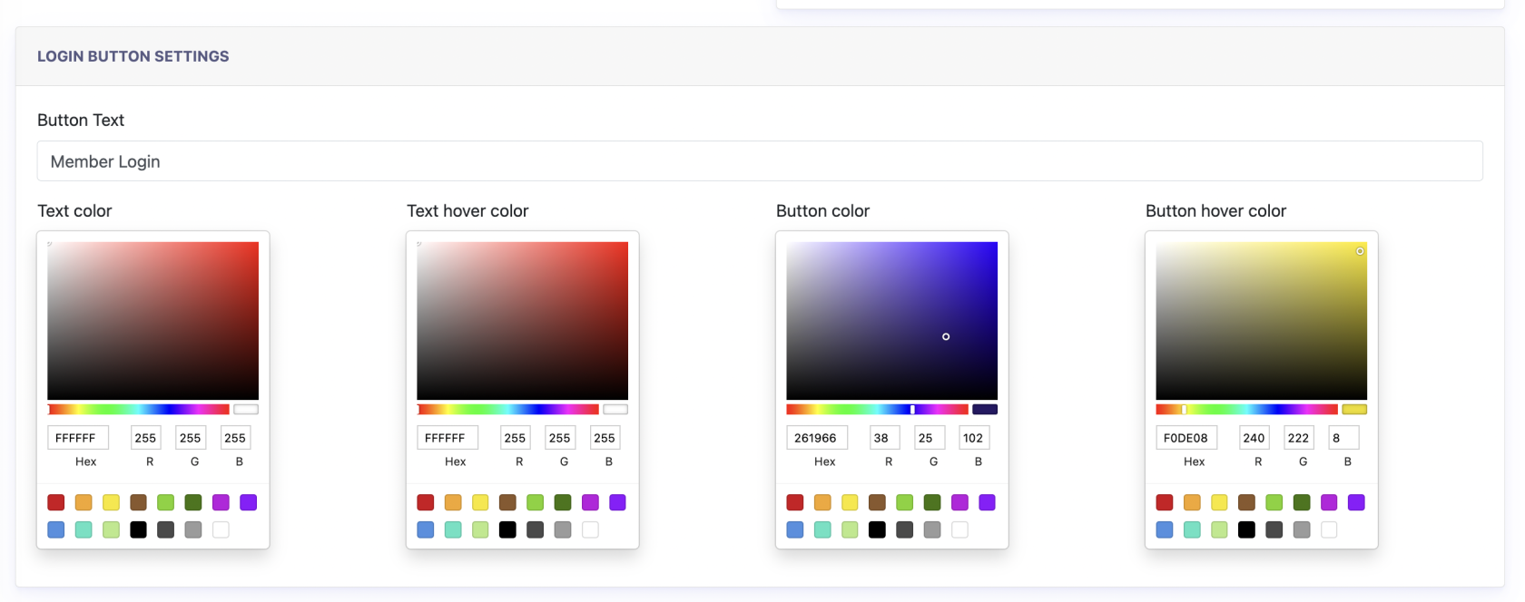
Task: Pick the teal preset swatch in Text hover color
Action: 453,529
